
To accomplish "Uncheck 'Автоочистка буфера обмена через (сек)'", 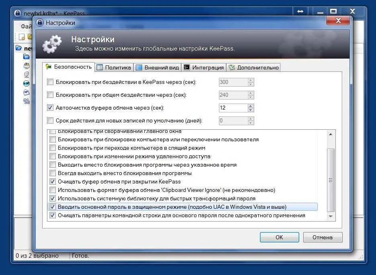I will pos(50,108).
